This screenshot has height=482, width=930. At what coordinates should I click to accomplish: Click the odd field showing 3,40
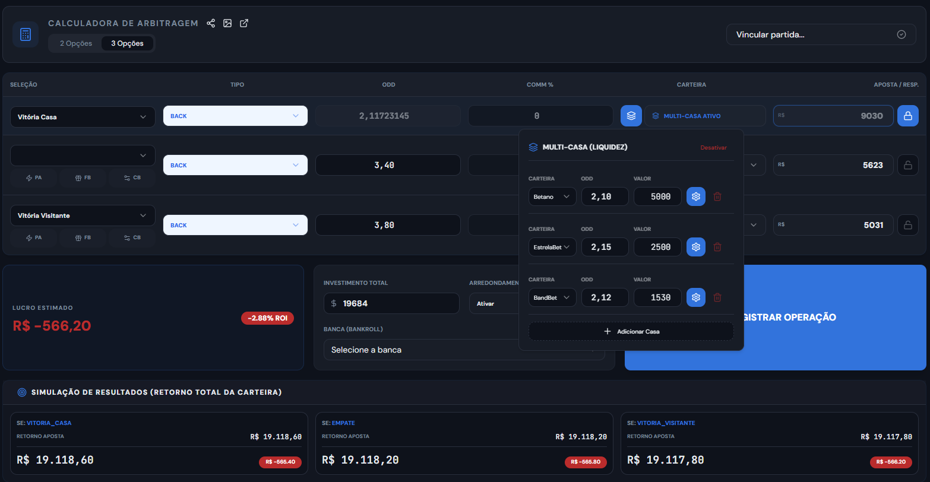pyautogui.click(x=388, y=165)
